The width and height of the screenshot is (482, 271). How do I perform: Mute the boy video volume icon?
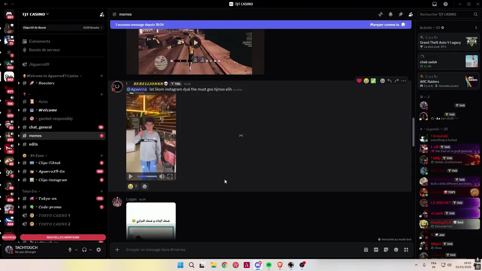162,176
